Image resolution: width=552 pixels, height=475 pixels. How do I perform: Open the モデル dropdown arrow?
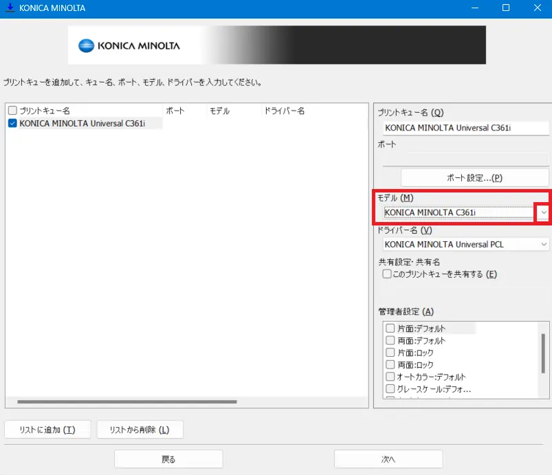pos(543,213)
